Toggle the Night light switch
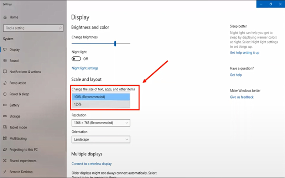This screenshot has height=178, width=285. (76, 59)
